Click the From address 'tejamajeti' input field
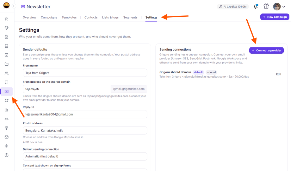The image size is (291, 171). (x=67, y=89)
